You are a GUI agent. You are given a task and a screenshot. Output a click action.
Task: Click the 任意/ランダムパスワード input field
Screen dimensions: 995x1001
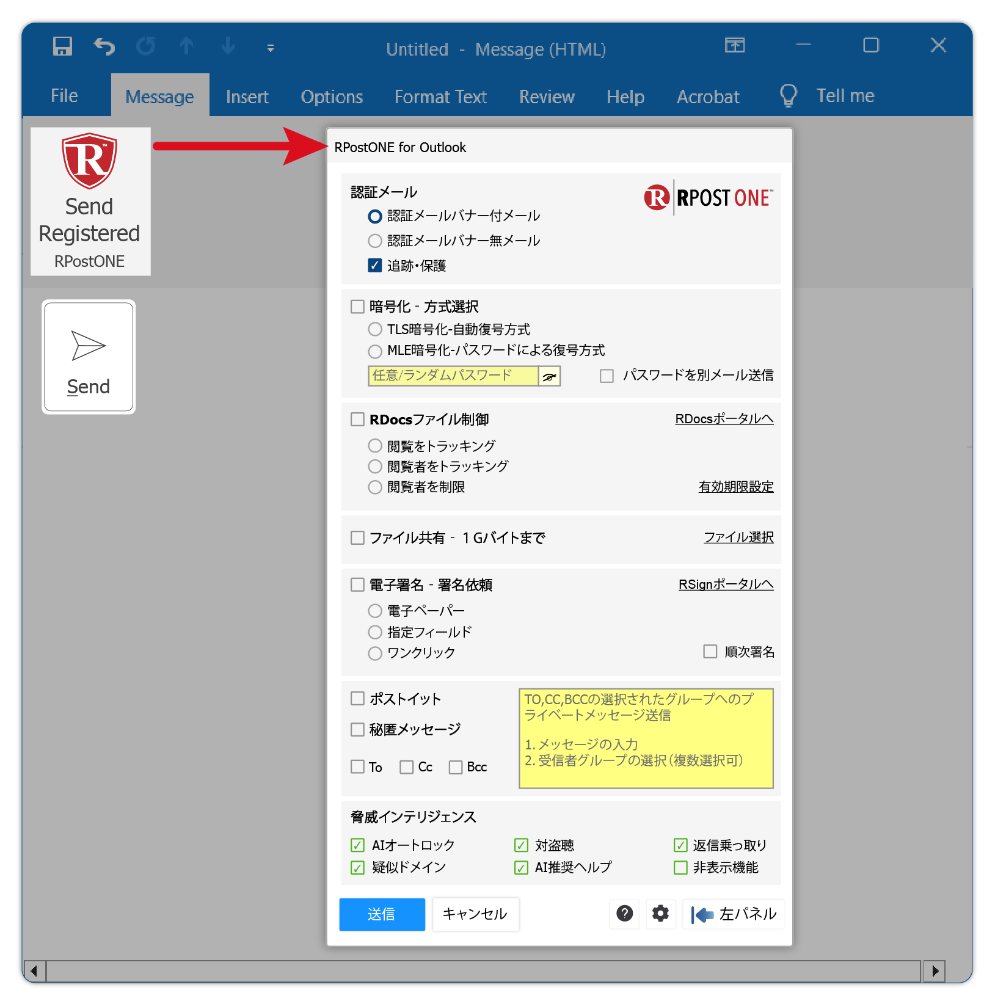453,376
